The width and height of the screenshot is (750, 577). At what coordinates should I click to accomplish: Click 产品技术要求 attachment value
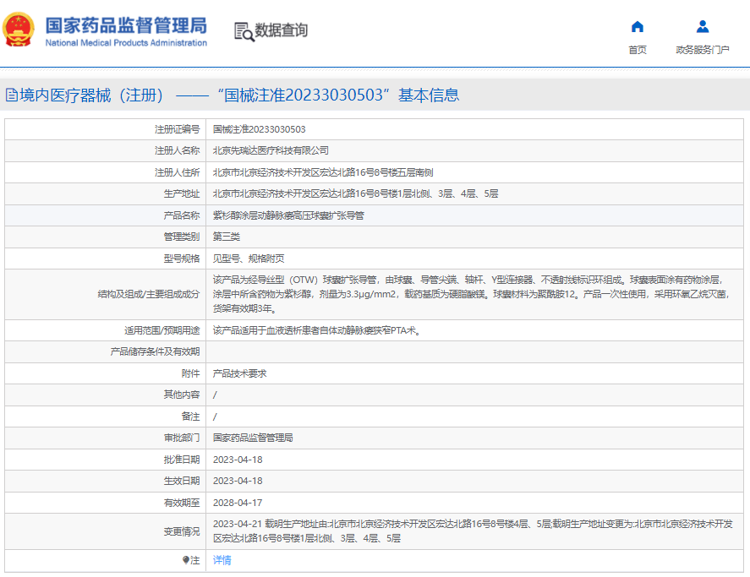coord(239,373)
